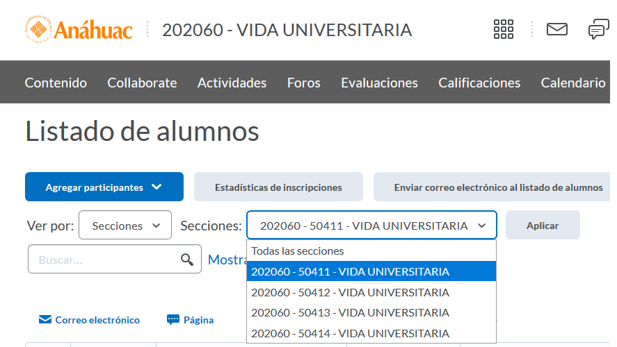
Task: Click Estadísticas de inscripciones button
Action: (x=278, y=187)
